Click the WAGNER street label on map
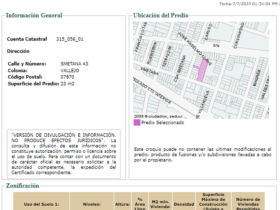 257,78
